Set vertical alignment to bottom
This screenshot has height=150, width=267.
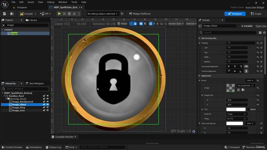click(x=241, y=71)
